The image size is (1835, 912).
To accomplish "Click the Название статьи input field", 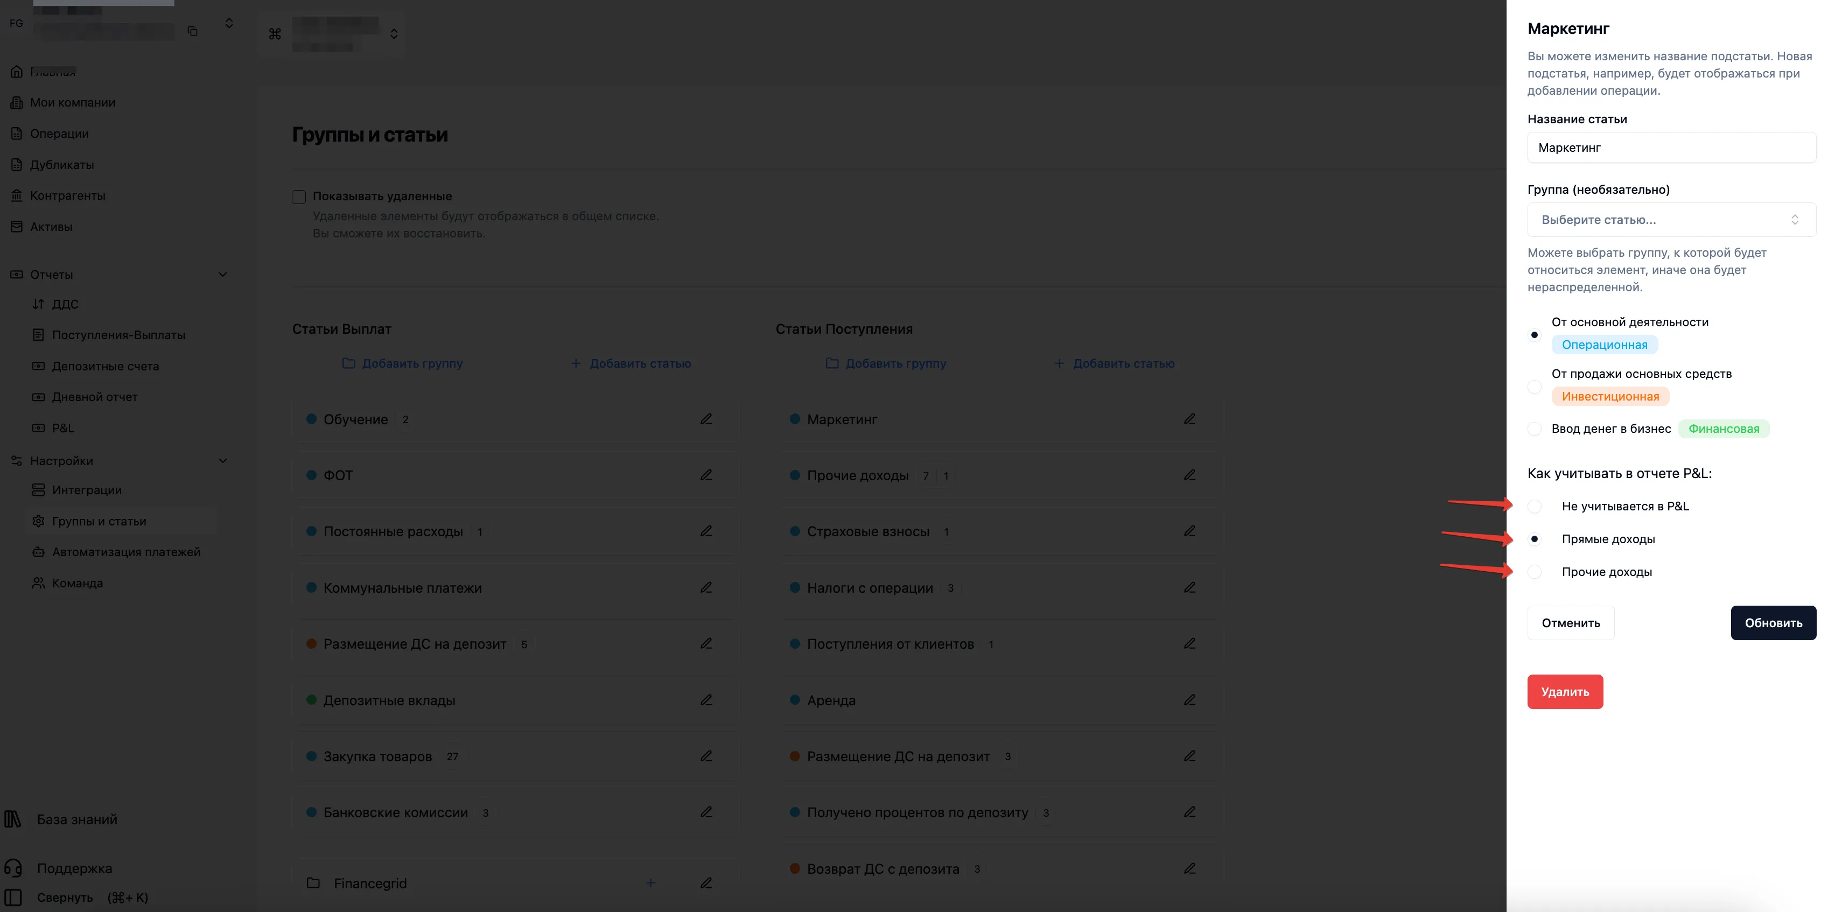I will [1671, 148].
